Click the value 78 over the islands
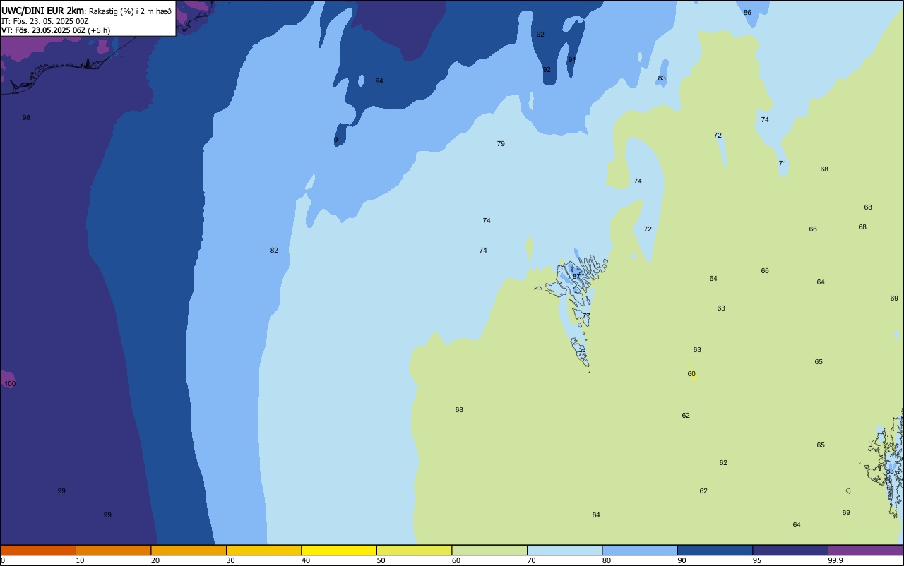This screenshot has width=904, height=566. pos(582,354)
